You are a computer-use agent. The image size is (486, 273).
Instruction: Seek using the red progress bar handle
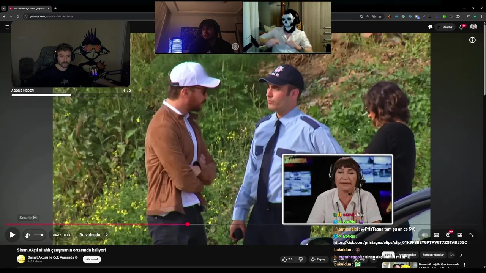(x=188, y=224)
